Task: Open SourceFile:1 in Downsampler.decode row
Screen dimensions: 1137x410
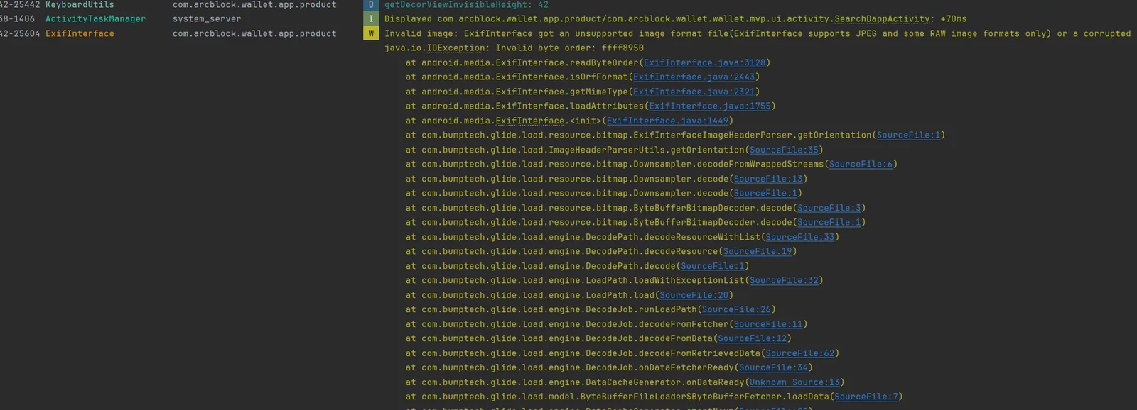Action: 765,193
